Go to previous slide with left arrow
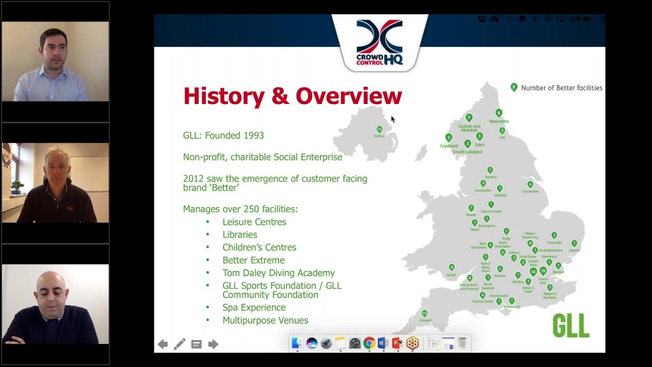 coord(162,345)
